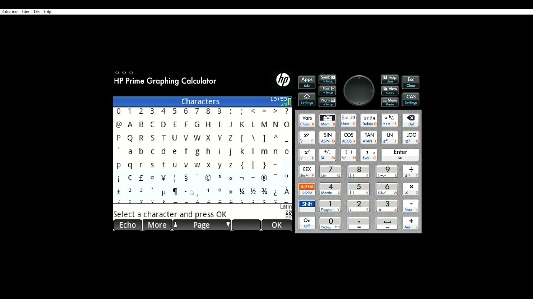Click the LN key
The image size is (533, 299).
tap(390, 137)
